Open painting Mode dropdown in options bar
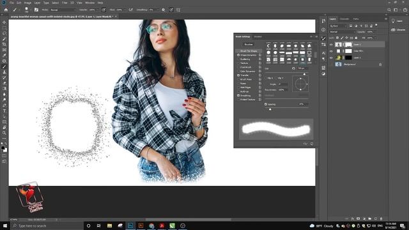This screenshot has width=409, height=230. (x=63, y=10)
